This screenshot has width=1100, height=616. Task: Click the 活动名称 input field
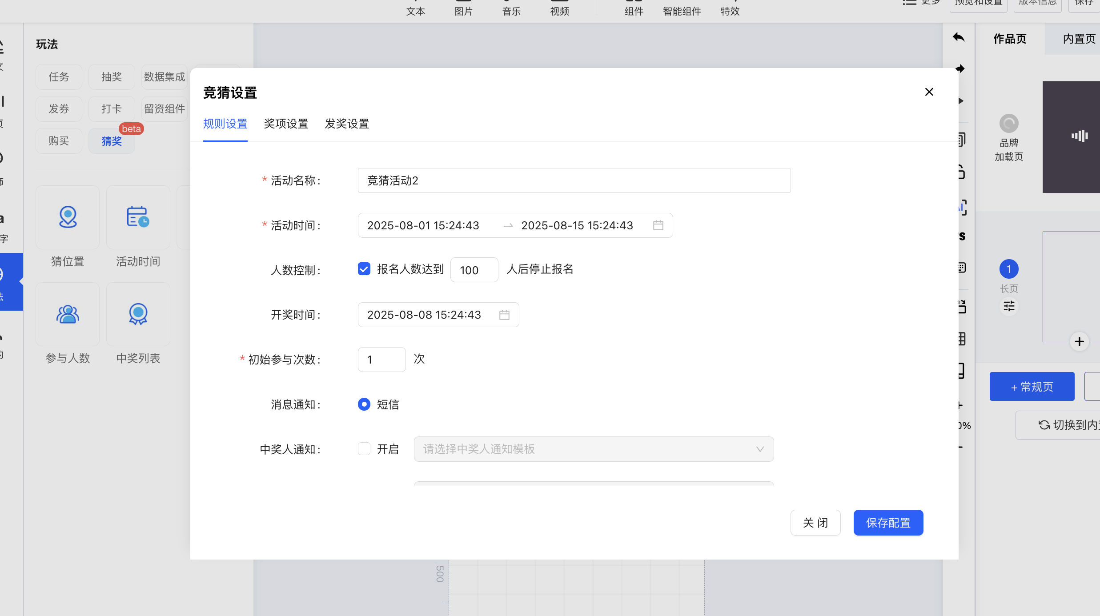(x=574, y=180)
